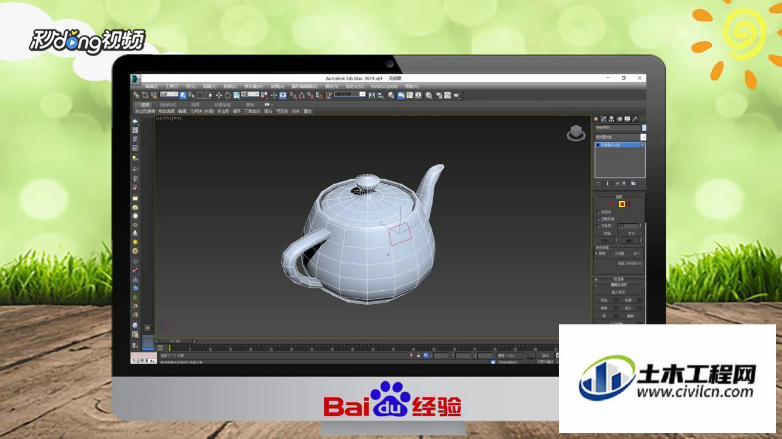Viewport: 782px width, 439px height.
Task: Toggle Window/Crossing selection mode
Action: coord(208,95)
